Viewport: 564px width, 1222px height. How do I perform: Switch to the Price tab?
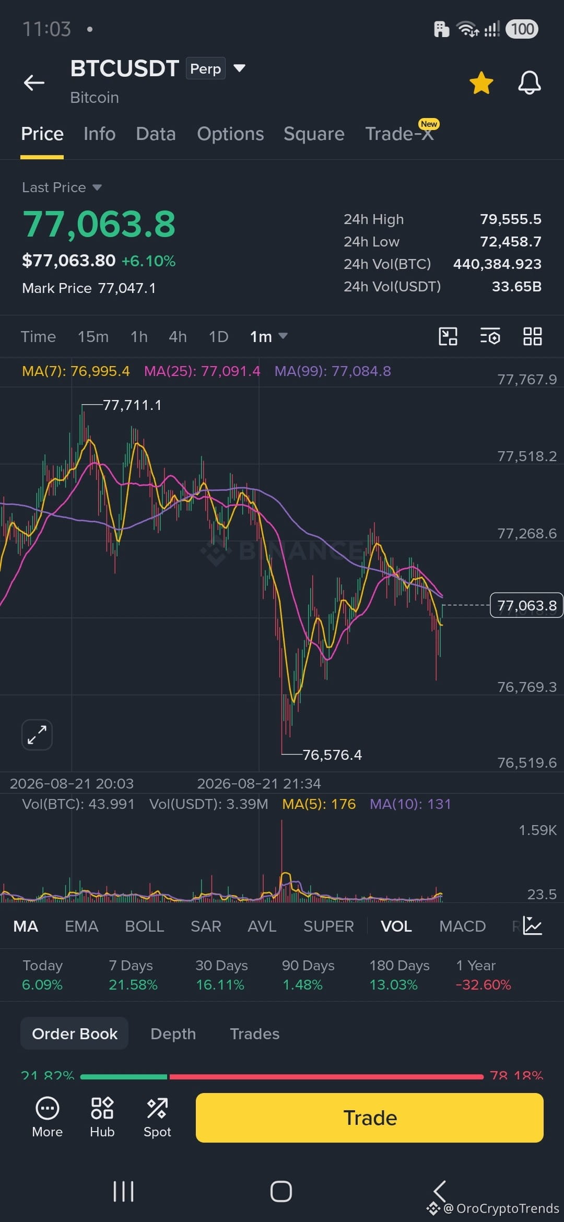tap(42, 134)
